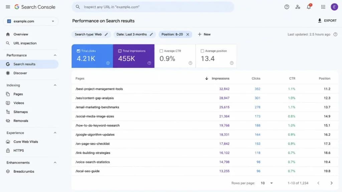Click the download icon next to Export
This screenshot has width=342, height=192.
click(x=320, y=21)
